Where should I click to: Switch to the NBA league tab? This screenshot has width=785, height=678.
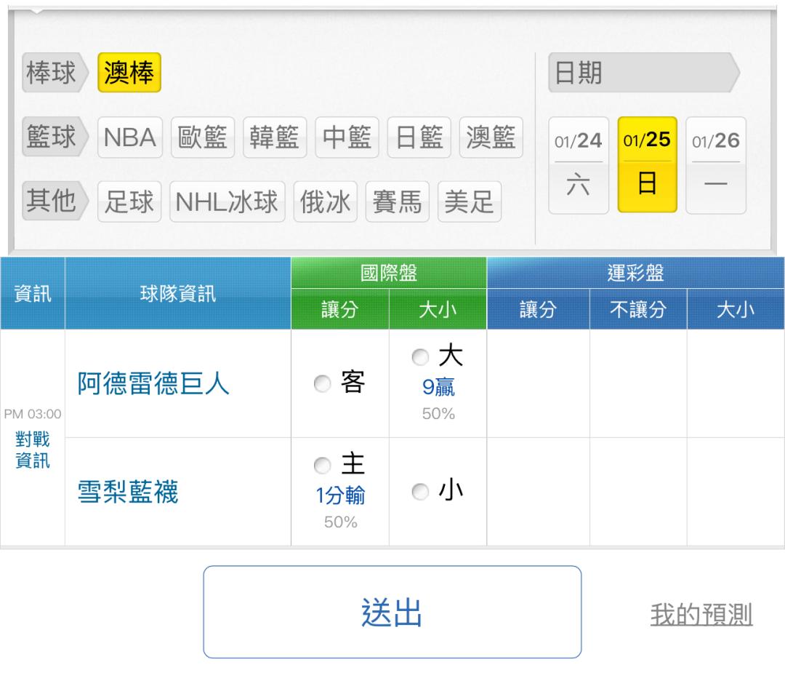131,137
